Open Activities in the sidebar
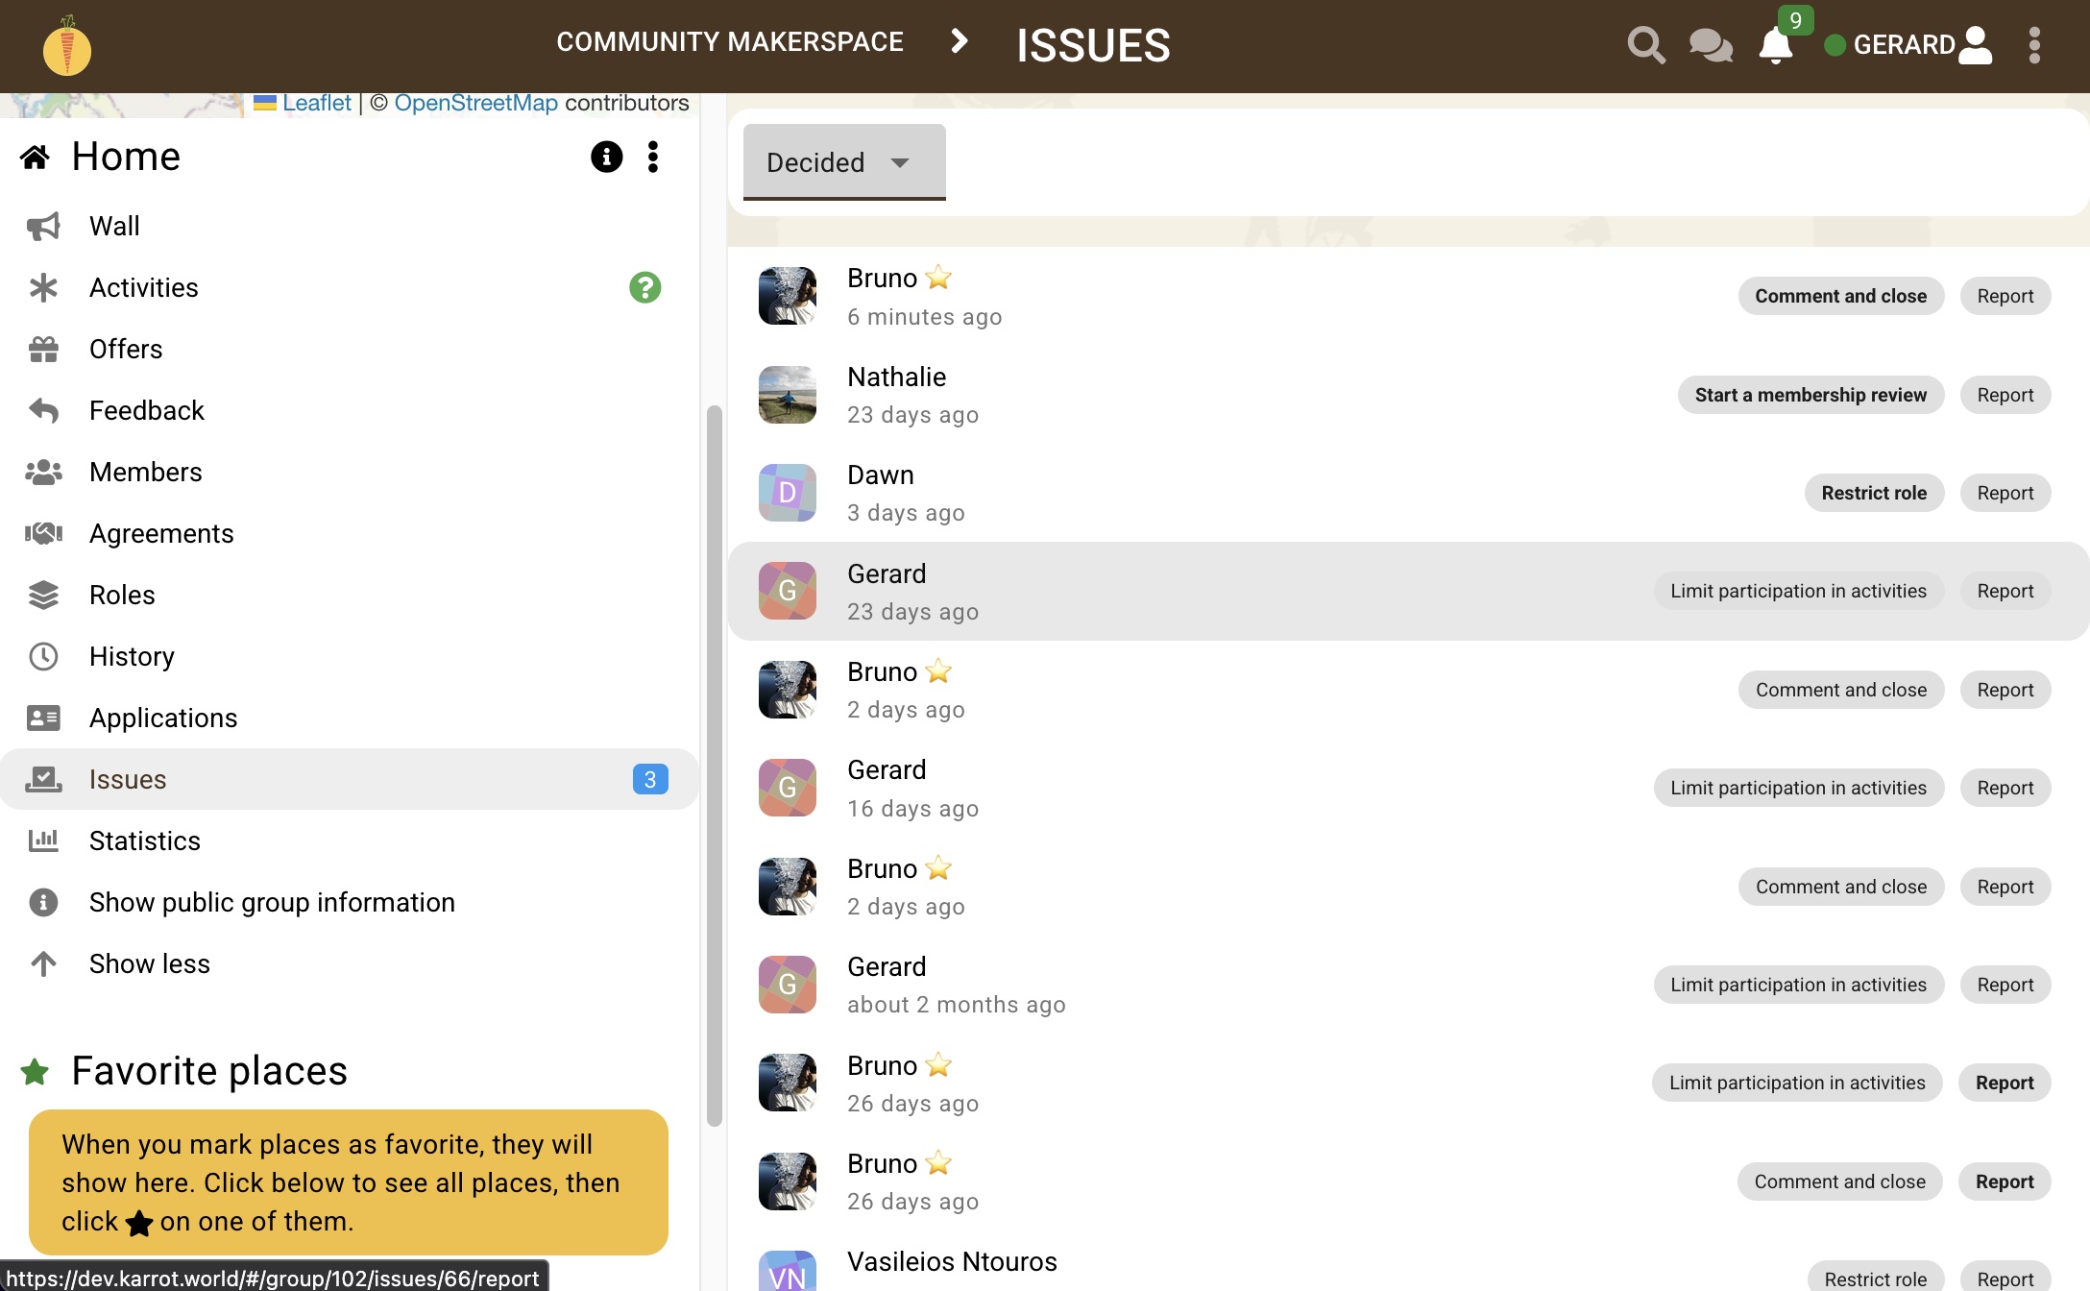 point(144,287)
